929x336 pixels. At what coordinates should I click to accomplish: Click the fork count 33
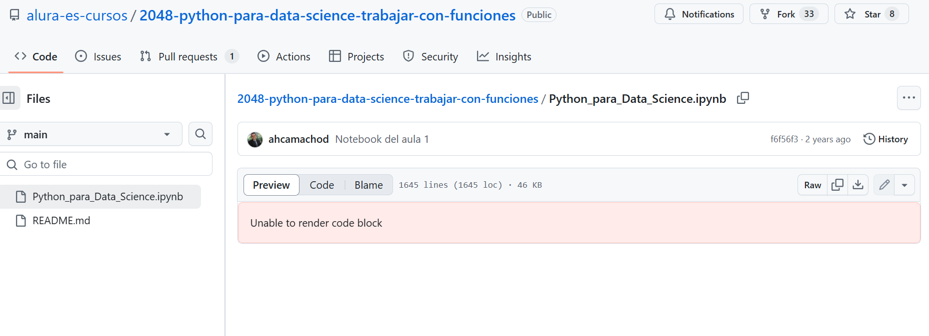pos(809,14)
